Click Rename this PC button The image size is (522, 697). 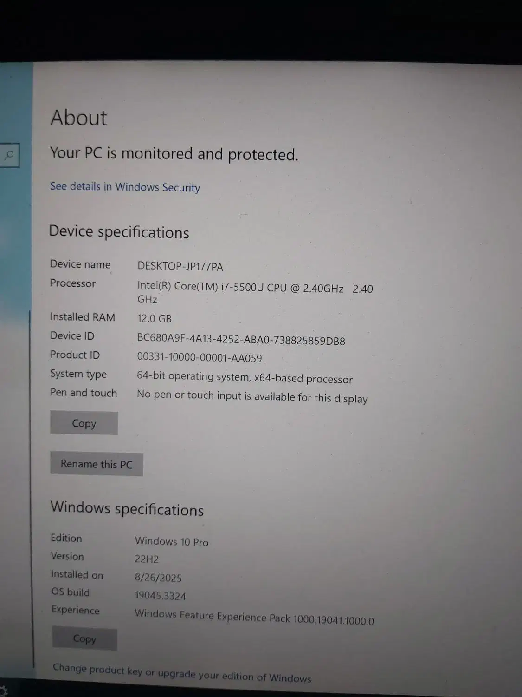pyautogui.click(x=97, y=464)
